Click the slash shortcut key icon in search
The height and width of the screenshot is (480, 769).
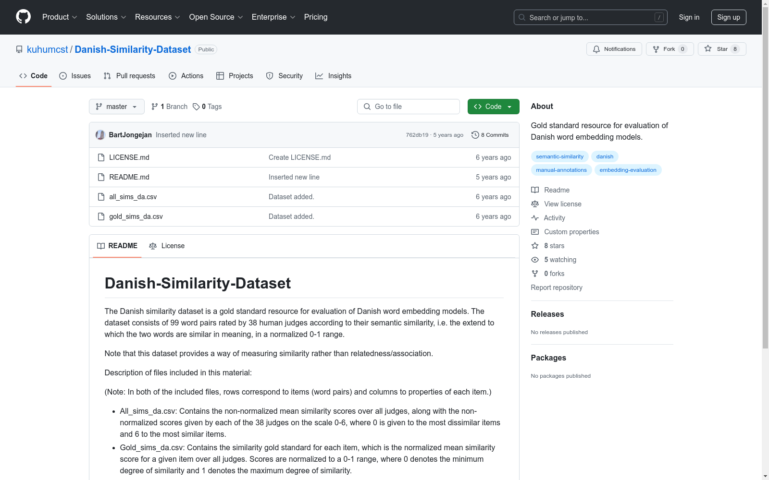tap(659, 17)
